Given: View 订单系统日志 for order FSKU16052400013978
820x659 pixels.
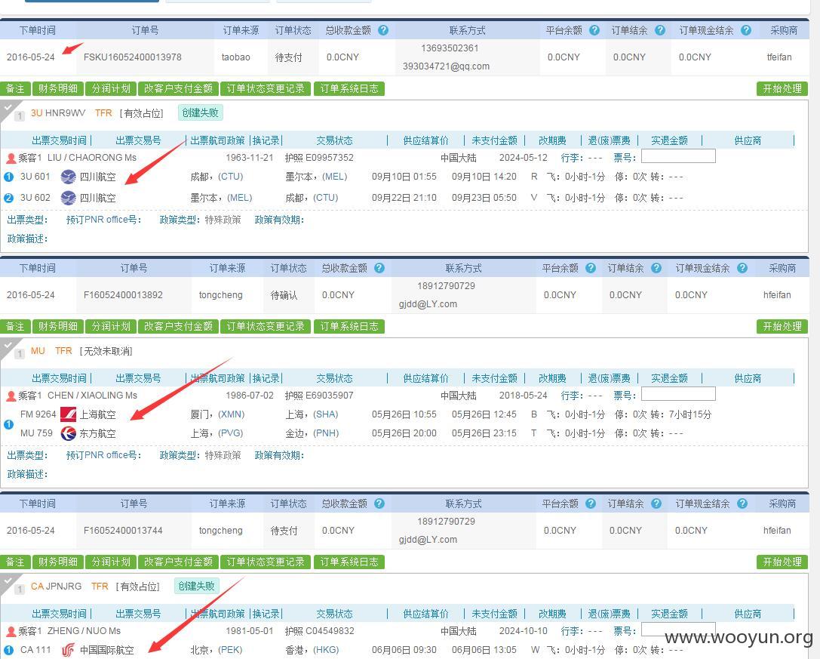Looking at the screenshot, I should [x=349, y=88].
